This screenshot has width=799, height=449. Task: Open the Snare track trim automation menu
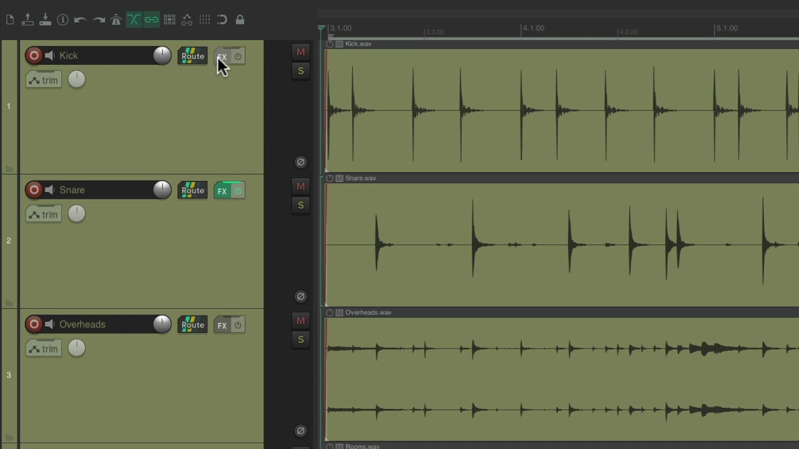(x=44, y=215)
